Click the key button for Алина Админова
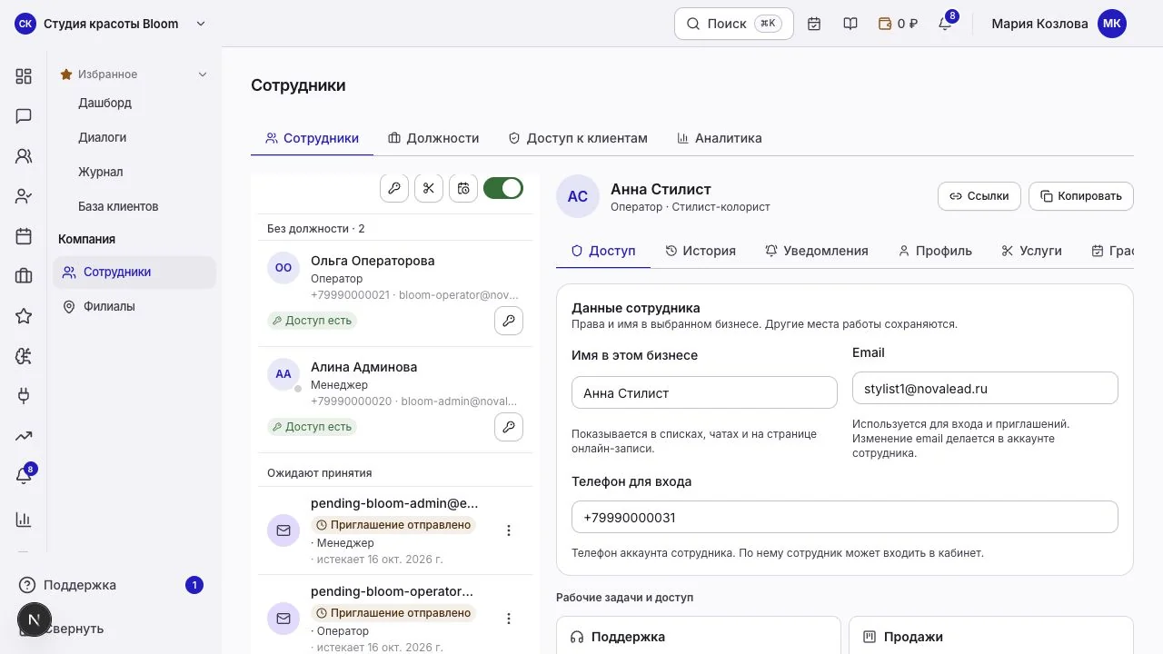This screenshot has width=1163, height=654. (509, 427)
